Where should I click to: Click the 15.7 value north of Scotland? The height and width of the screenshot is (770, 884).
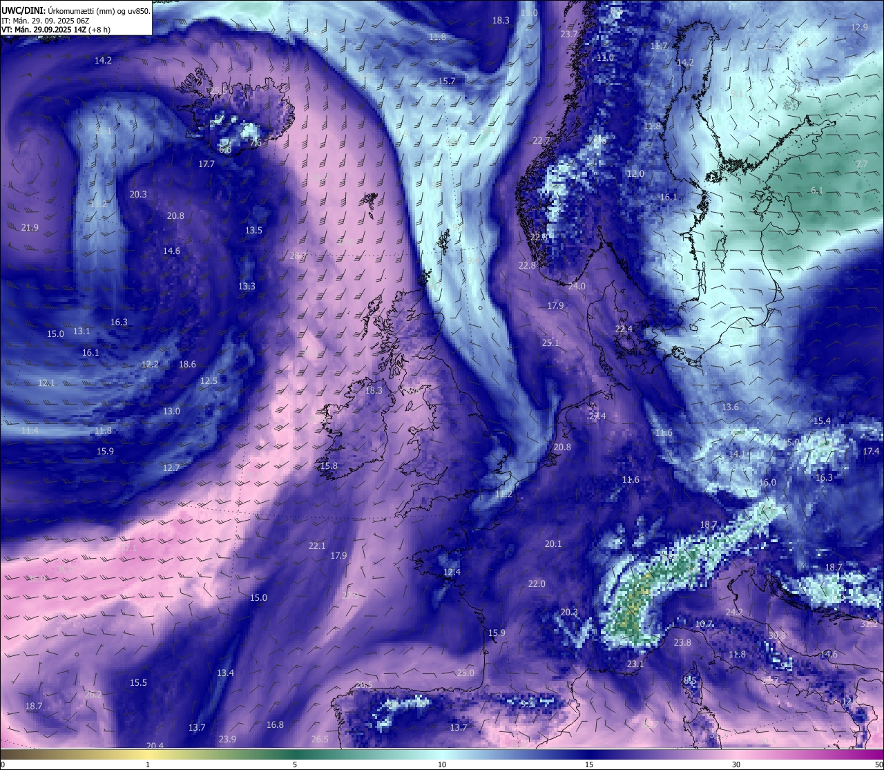[447, 81]
